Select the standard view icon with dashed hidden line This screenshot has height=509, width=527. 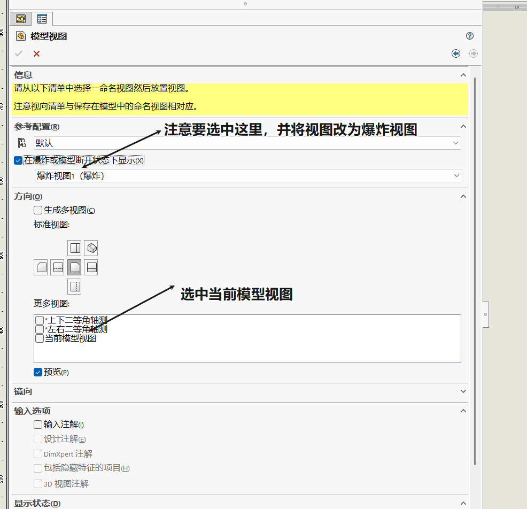click(58, 267)
